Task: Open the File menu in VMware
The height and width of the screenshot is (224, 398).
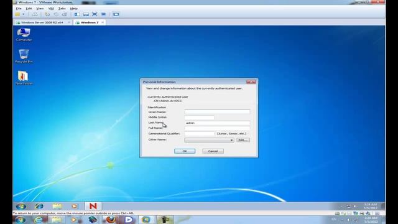Action: 19,8
